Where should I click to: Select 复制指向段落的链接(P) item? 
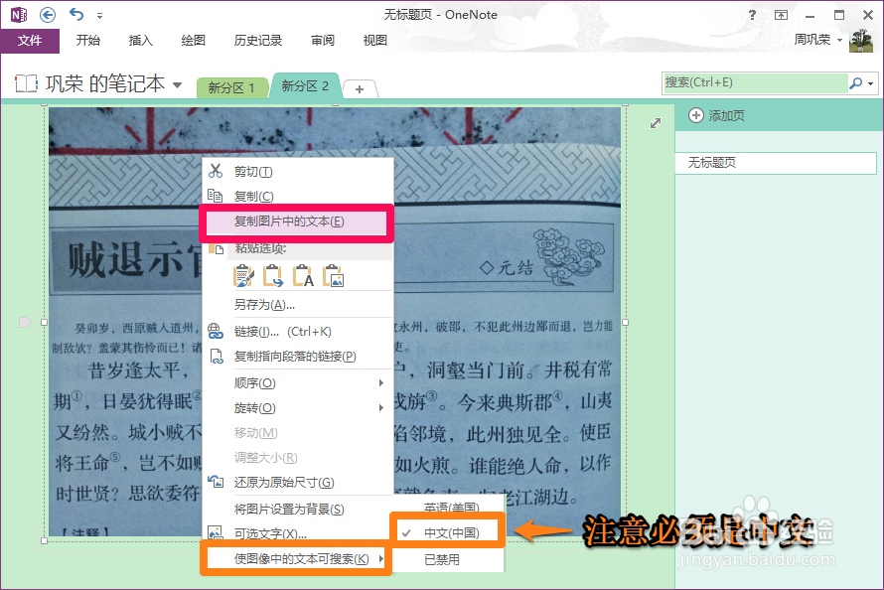point(297,357)
